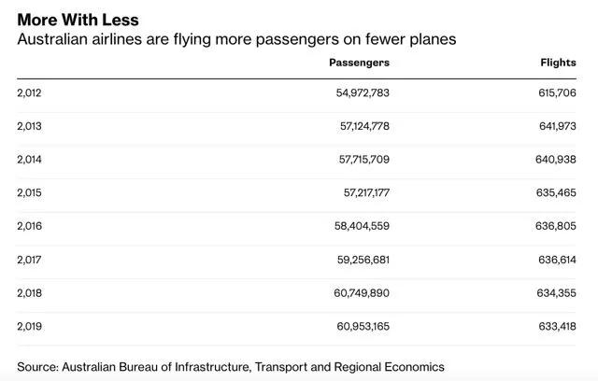Click the 2,017 year row label
This screenshot has width=598, height=381.
click(30, 260)
